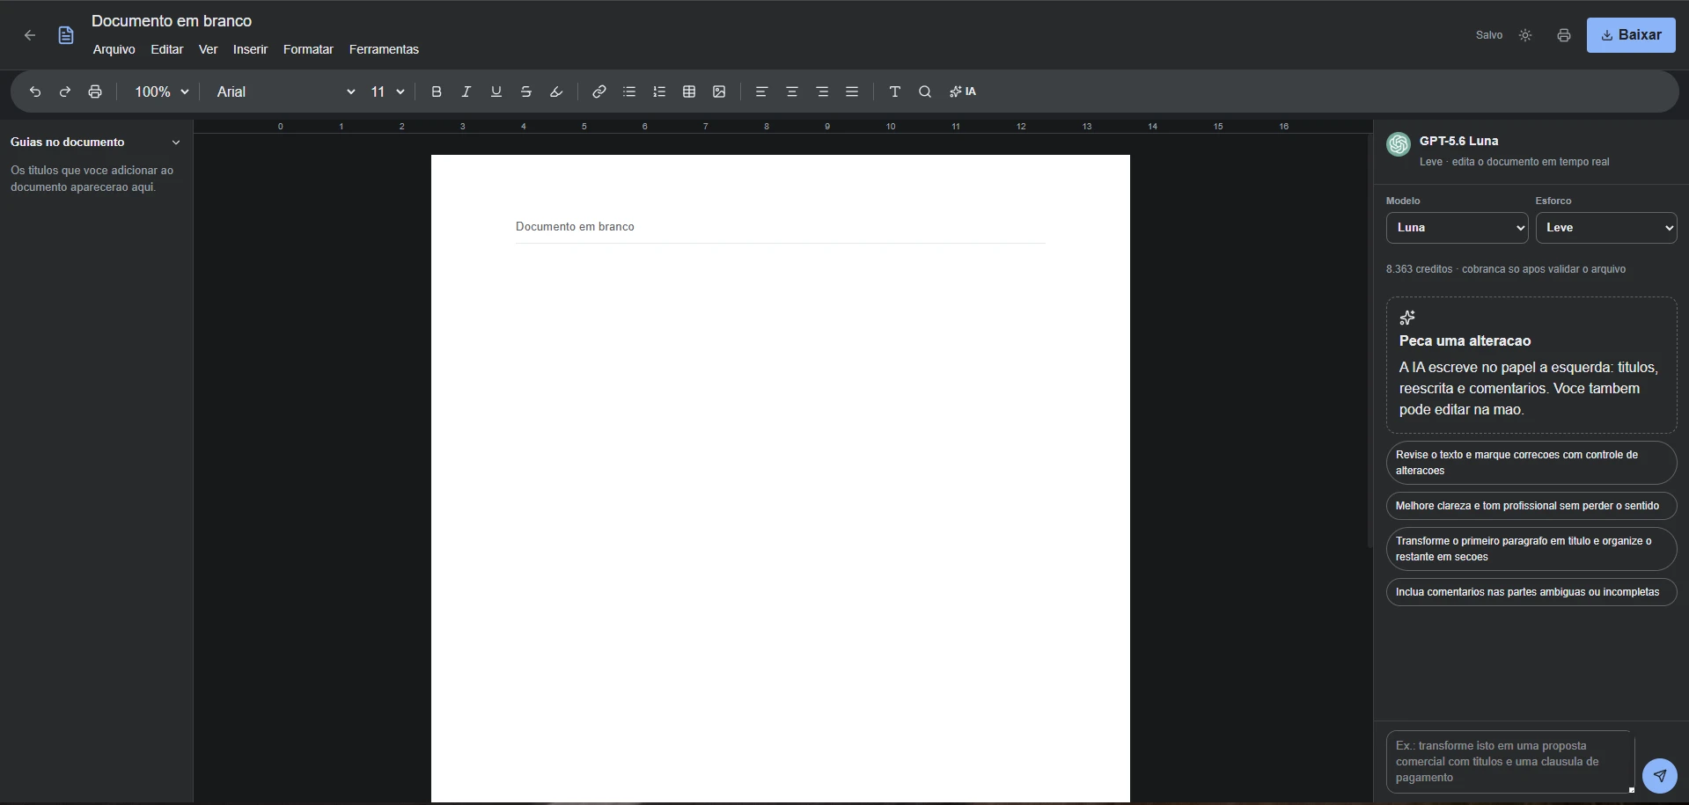Center align text
Screen dimensions: 1689x805
click(x=792, y=91)
